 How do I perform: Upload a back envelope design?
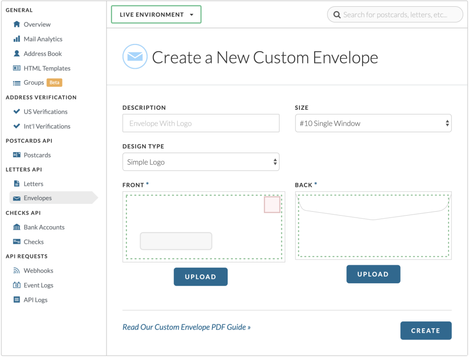pyautogui.click(x=373, y=274)
